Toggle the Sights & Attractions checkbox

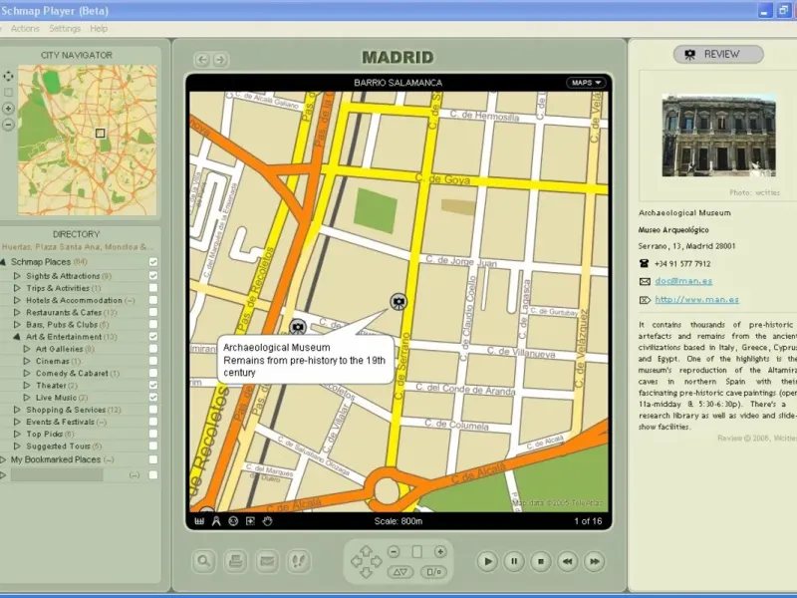[x=153, y=276]
